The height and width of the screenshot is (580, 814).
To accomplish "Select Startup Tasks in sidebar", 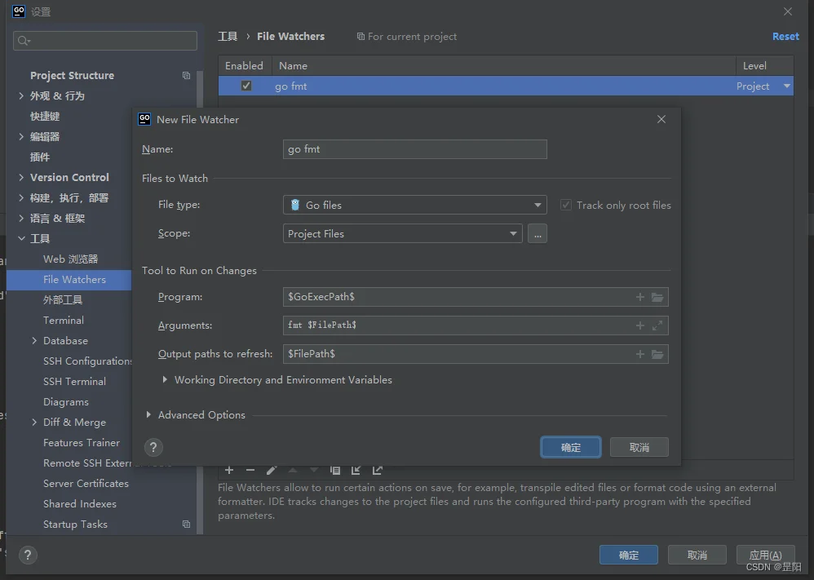I will pos(75,525).
